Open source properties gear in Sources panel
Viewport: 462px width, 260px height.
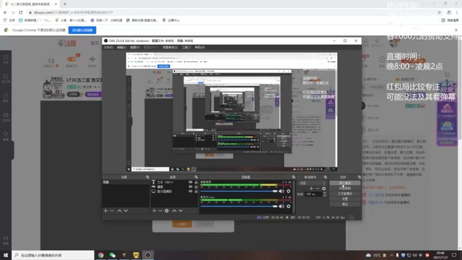(x=167, y=211)
